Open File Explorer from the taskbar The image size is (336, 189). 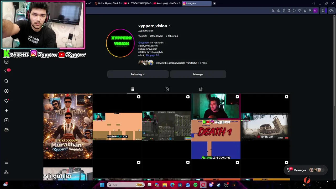coord(165,185)
